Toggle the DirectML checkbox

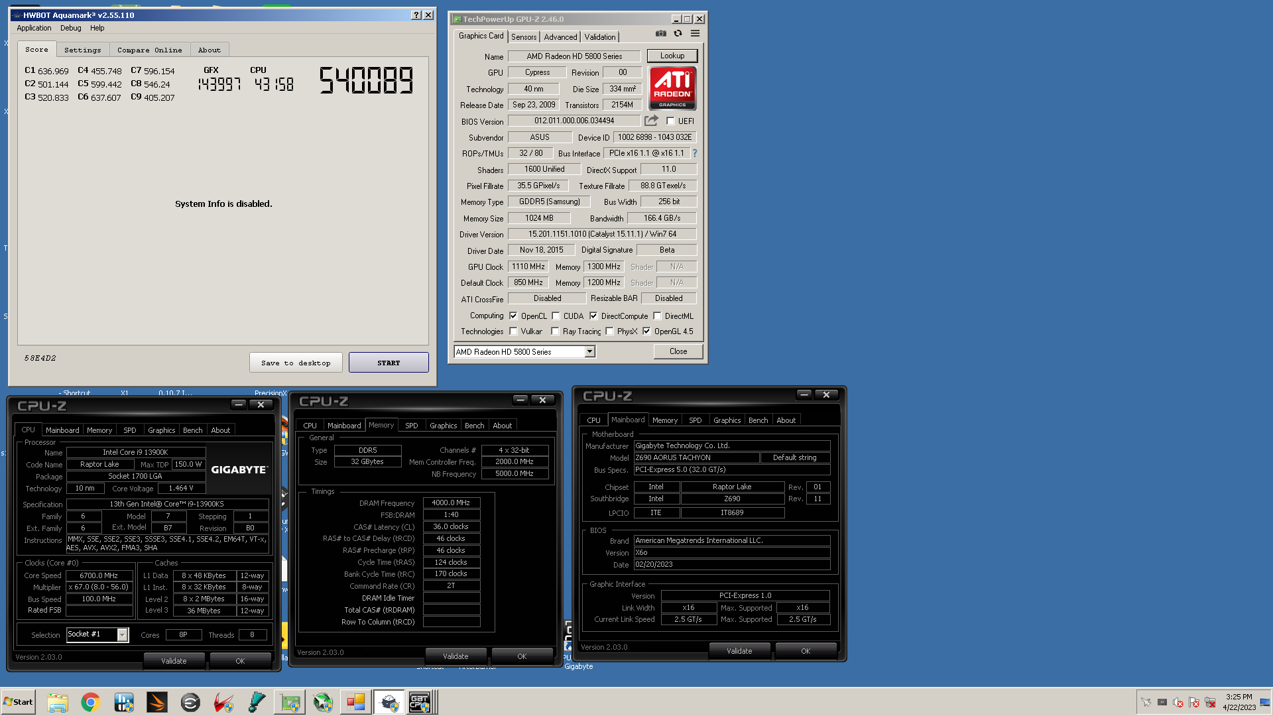(x=657, y=316)
